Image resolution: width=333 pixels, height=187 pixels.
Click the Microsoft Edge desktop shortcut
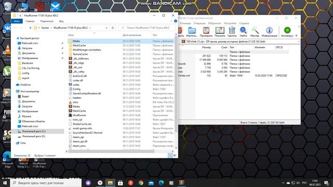coord(8,159)
